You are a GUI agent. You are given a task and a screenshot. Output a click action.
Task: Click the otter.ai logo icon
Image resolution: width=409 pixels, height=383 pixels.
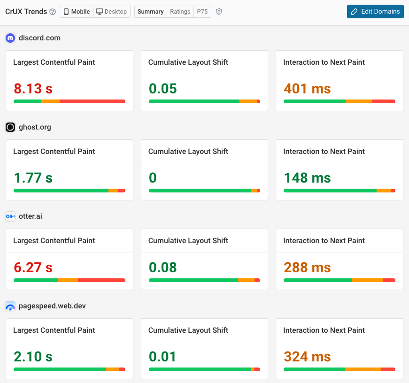click(10, 216)
